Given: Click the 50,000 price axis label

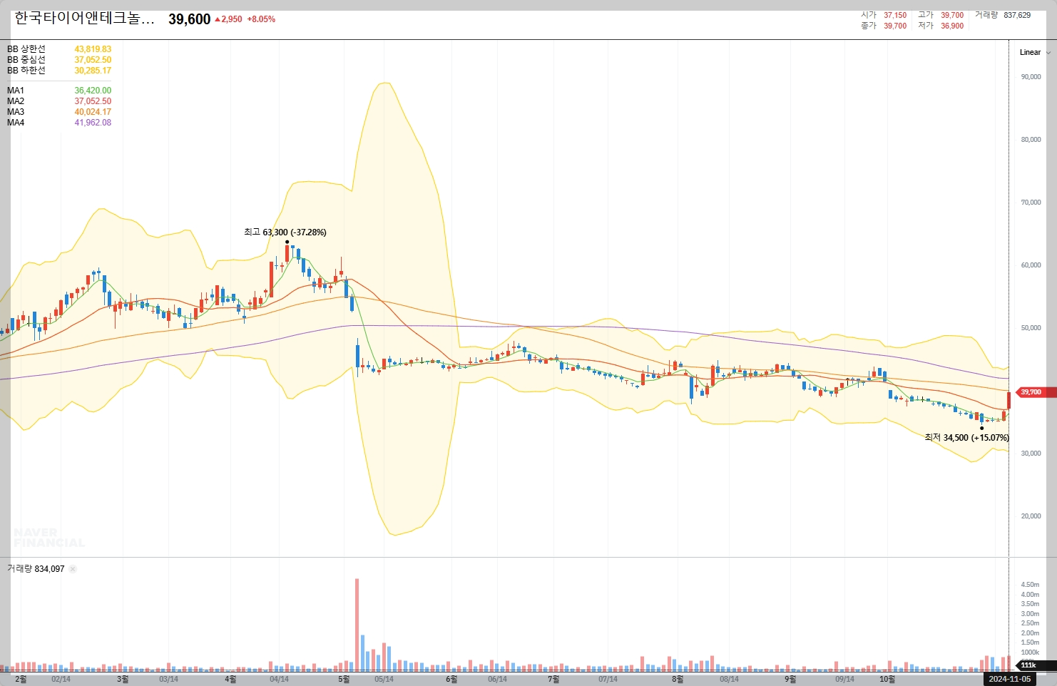Looking at the screenshot, I should coord(1031,328).
